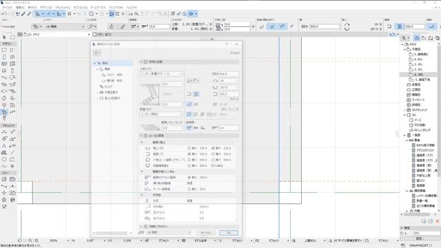The image size is (441, 248).
Task: Toggle automatic landing length 最小 checkbox
Action: [x=189, y=165]
